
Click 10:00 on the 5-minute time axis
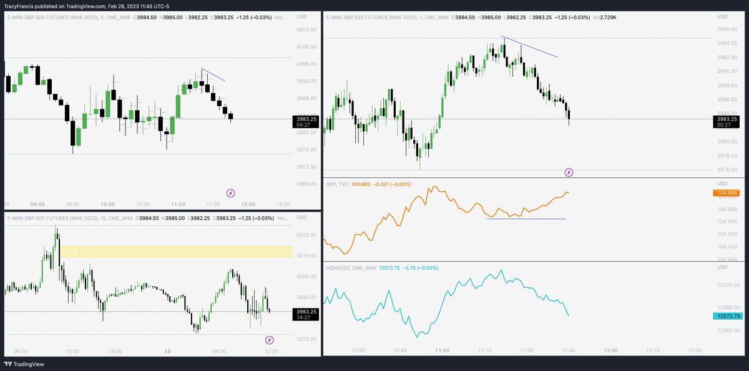(x=108, y=204)
